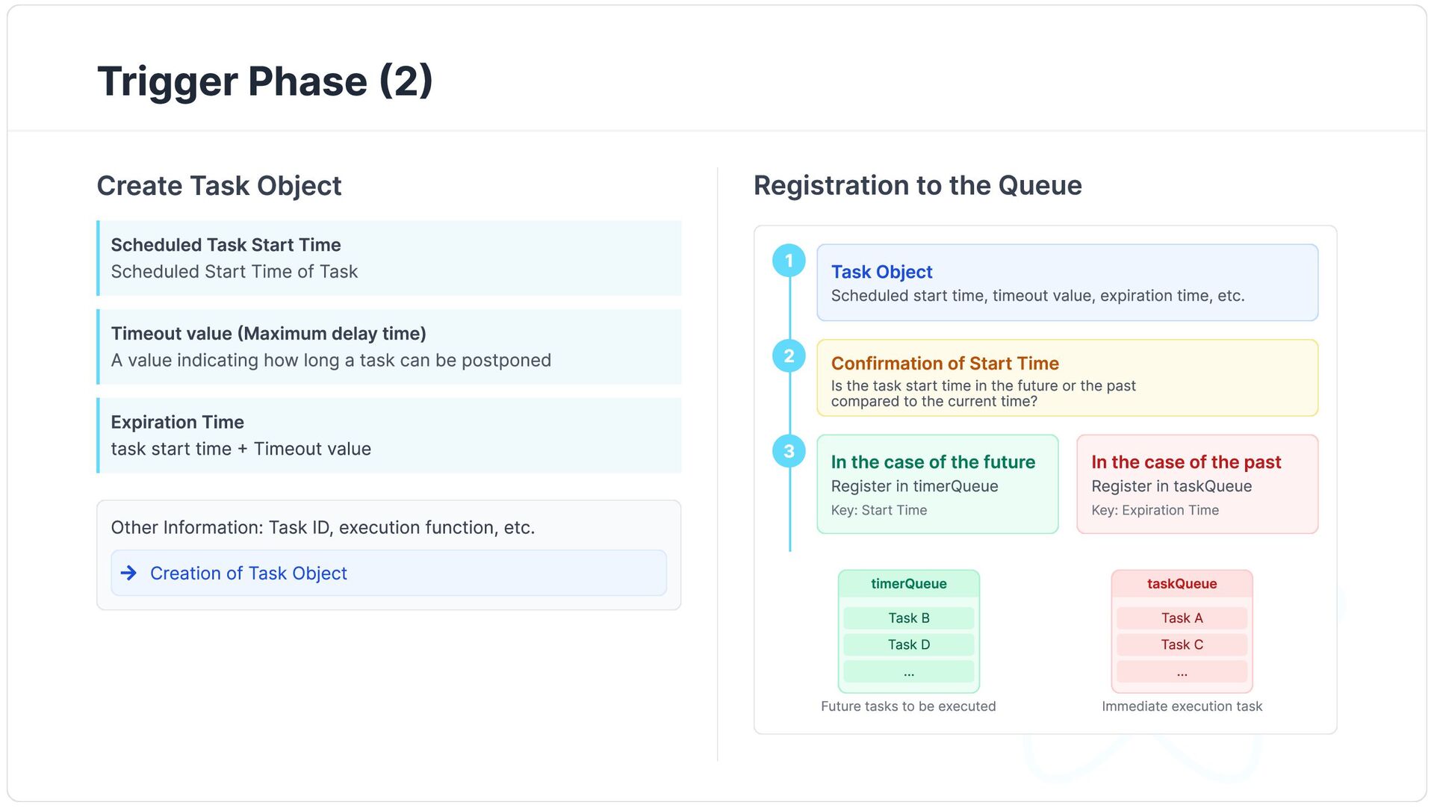Open the Task Object step box
The height and width of the screenshot is (811, 1434).
tap(1067, 282)
